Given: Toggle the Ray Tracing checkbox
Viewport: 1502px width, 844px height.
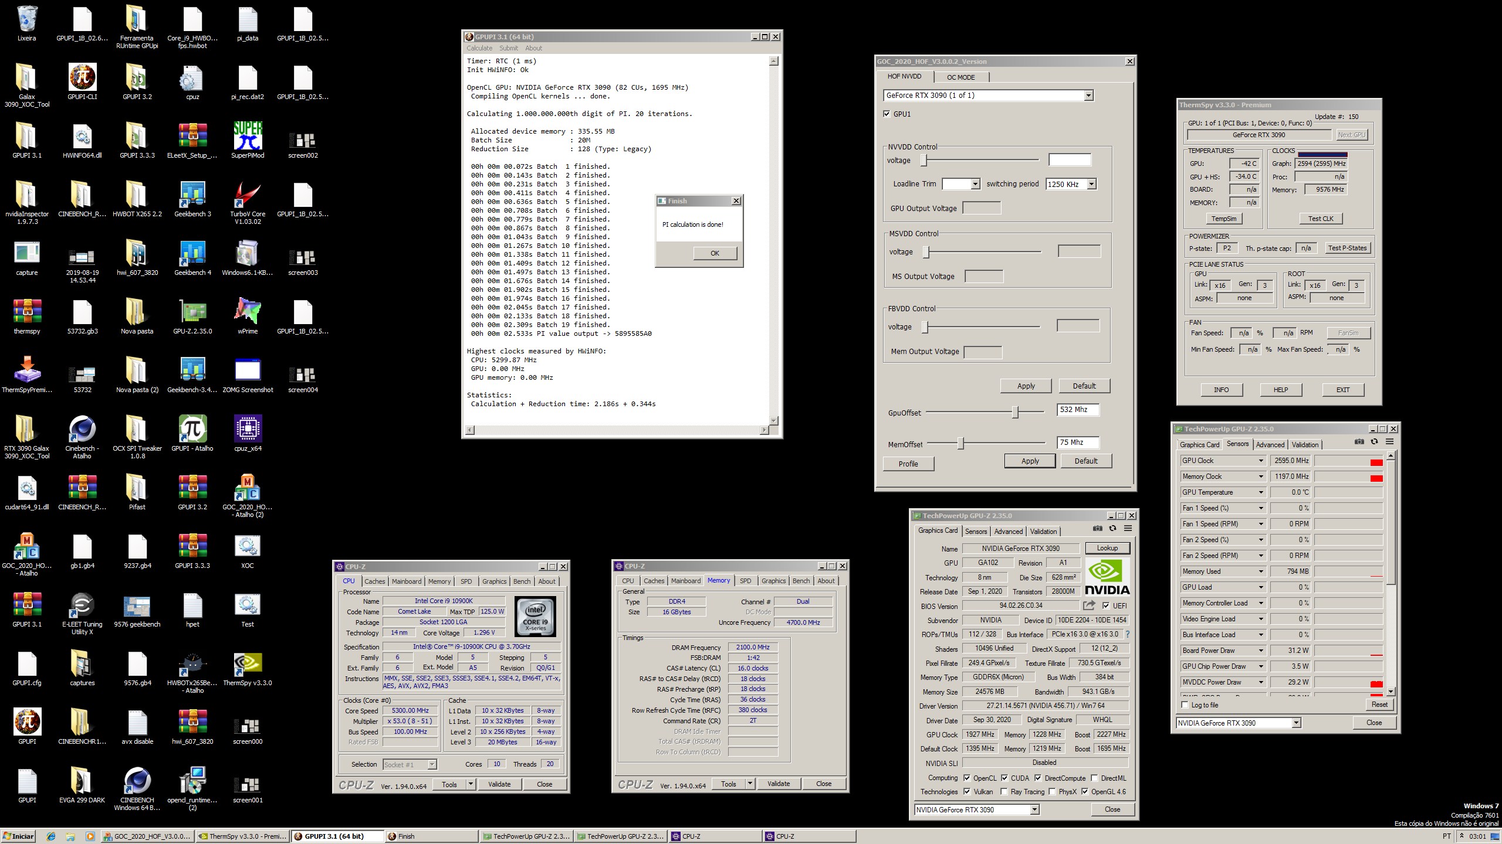Looking at the screenshot, I should click(x=1004, y=792).
